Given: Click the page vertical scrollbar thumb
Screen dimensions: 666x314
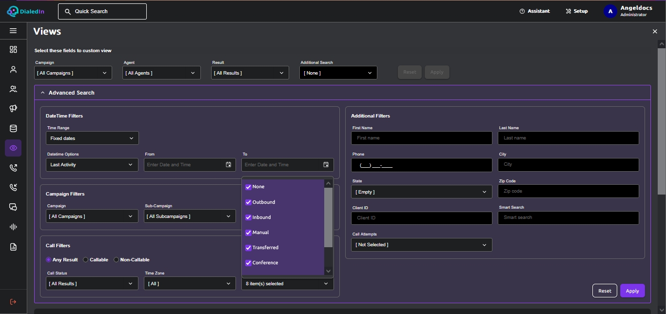Looking at the screenshot, I should coord(662,120).
